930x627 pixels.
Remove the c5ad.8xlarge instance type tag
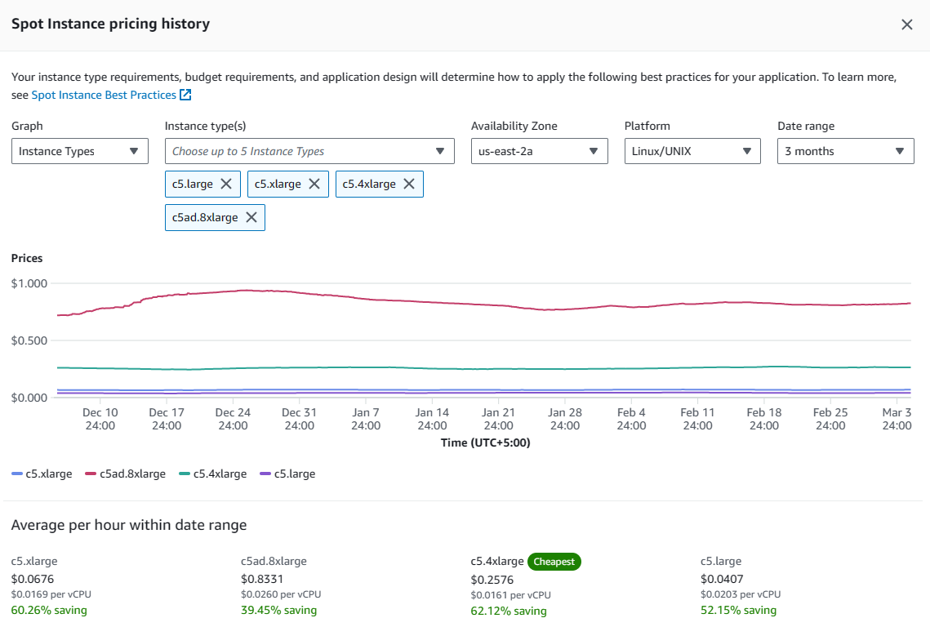(251, 217)
